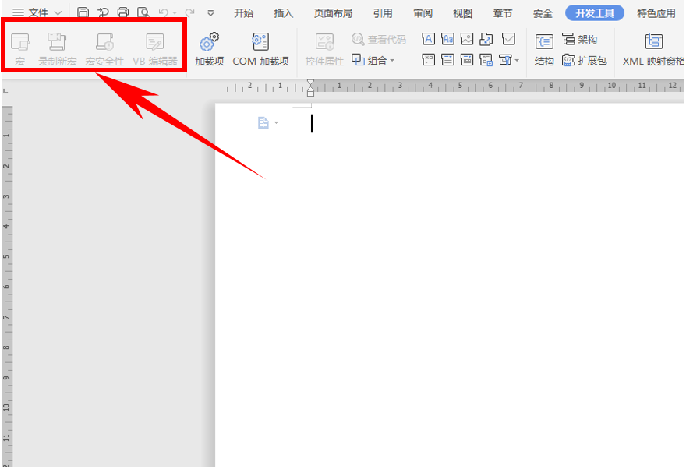The image size is (686, 469).
Task: Click the 扩展包 expansion pack button
Action: tap(585, 60)
